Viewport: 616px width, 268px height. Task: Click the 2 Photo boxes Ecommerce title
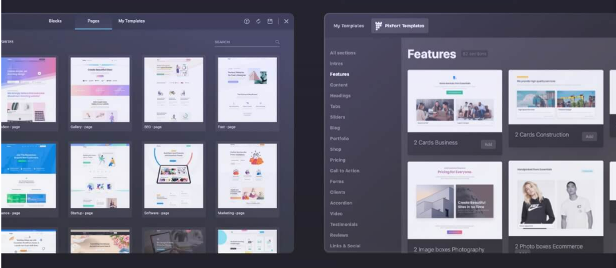click(549, 247)
